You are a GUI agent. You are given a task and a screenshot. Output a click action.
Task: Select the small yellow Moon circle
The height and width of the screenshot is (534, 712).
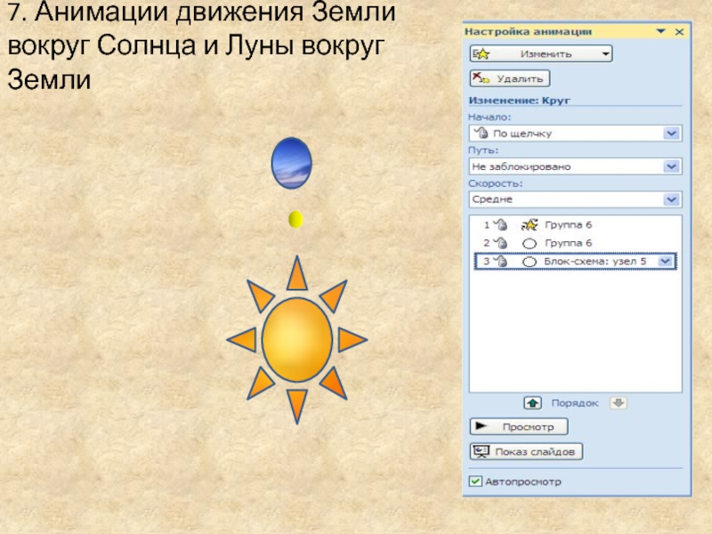point(295,219)
